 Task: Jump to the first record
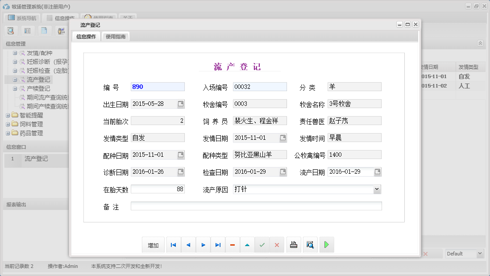pos(174,245)
